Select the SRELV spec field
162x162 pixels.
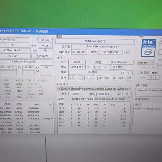[15, 56]
